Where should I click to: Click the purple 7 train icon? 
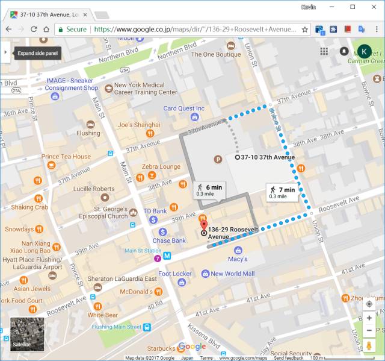(x=158, y=259)
